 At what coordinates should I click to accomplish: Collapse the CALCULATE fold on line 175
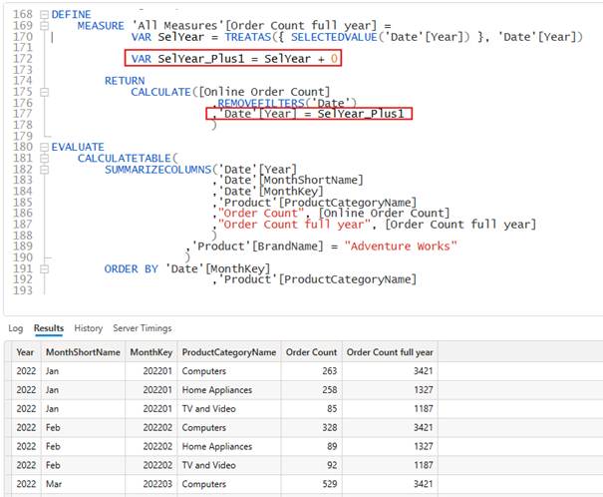tap(44, 92)
